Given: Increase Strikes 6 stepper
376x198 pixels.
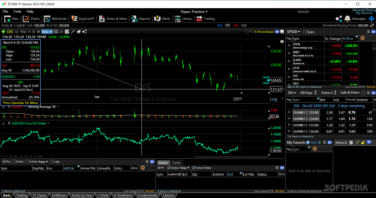Looking at the screenshot, I should pyautogui.click(x=335, y=91).
